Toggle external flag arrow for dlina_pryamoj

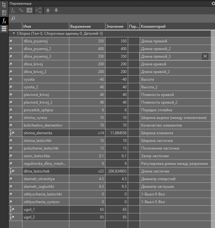11,41
